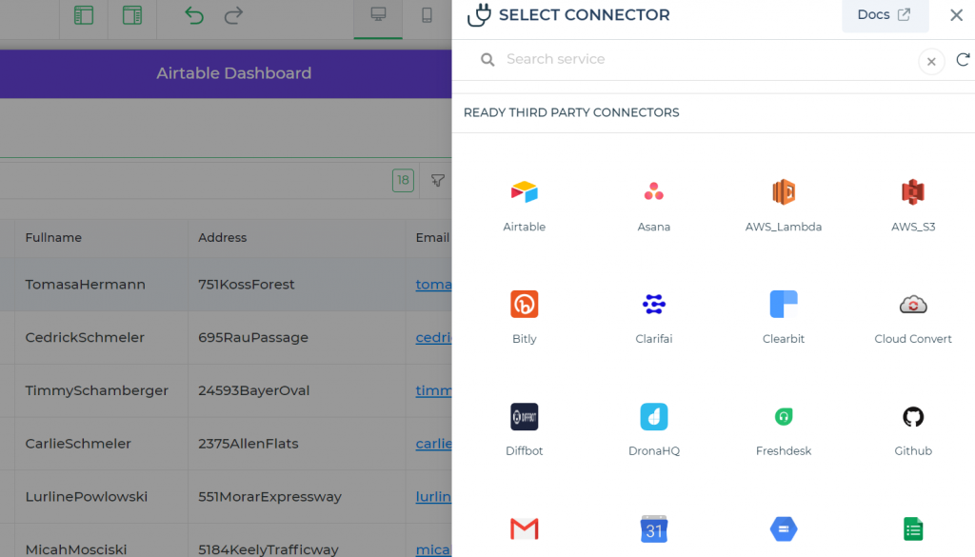
Task: Switch to mobile preview tab
Action: coord(427,15)
